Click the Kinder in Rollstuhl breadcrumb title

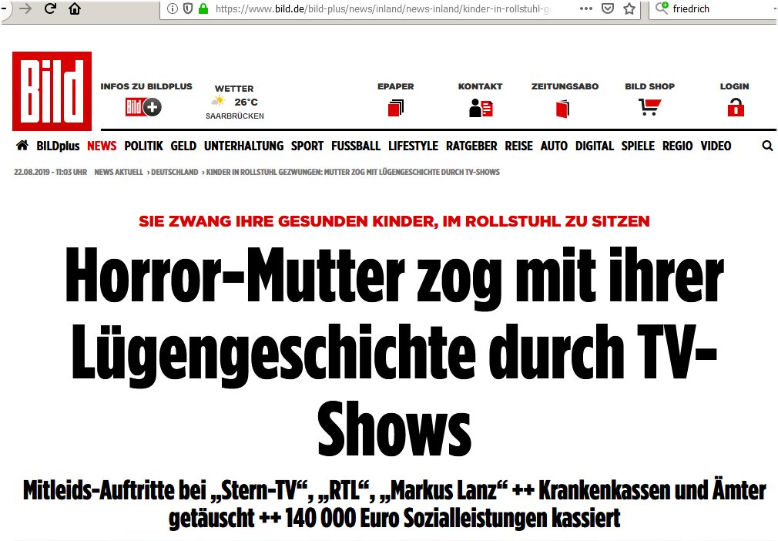point(353,172)
